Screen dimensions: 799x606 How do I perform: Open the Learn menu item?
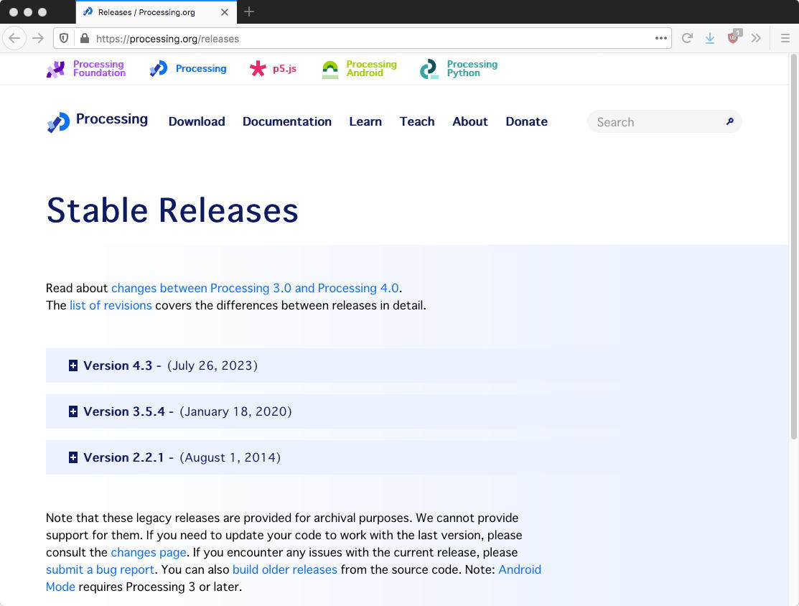pyautogui.click(x=365, y=121)
